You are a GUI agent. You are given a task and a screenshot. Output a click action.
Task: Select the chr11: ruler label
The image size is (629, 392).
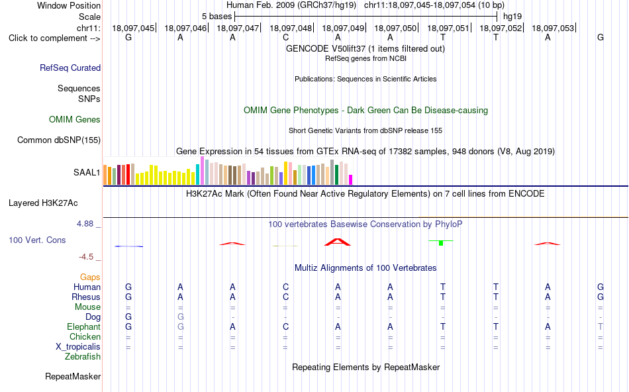tap(88, 28)
